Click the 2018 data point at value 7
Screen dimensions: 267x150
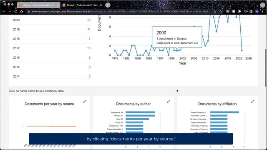pyautogui.click(x=228, y=22)
